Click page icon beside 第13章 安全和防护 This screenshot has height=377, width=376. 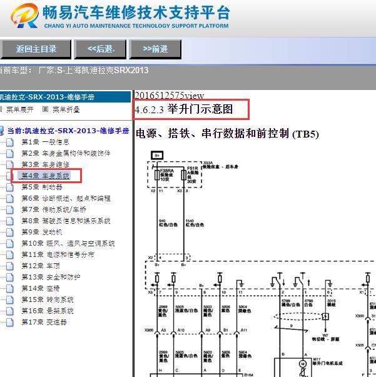point(9,277)
